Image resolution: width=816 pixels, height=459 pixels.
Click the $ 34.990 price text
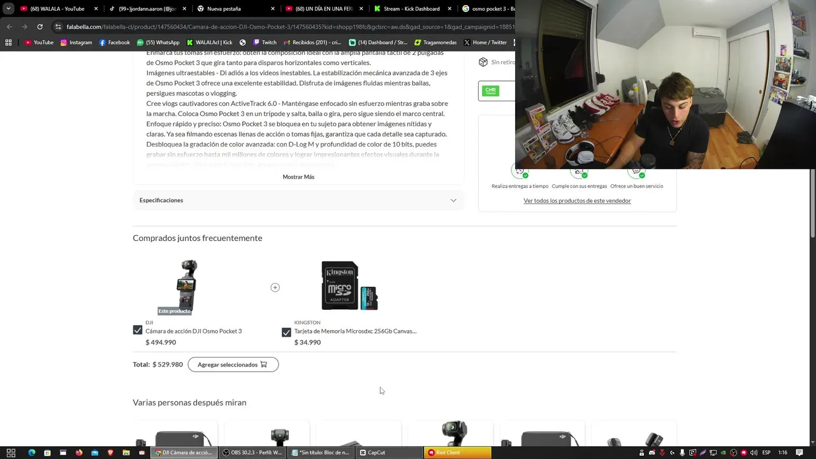(307, 342)
